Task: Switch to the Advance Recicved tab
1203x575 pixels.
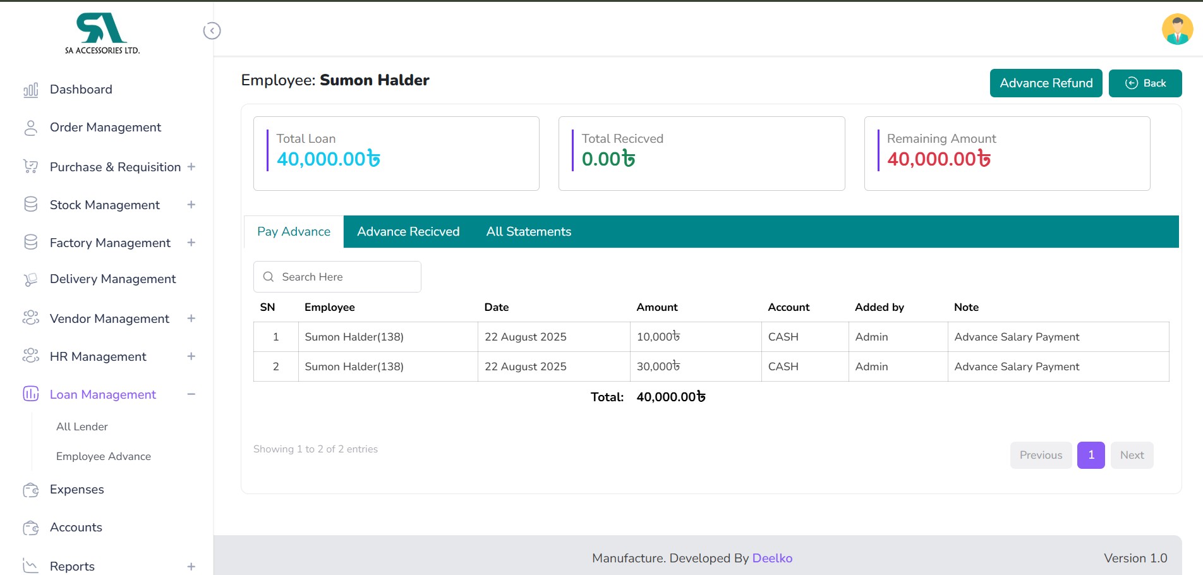Action: (x=408, y=232)
